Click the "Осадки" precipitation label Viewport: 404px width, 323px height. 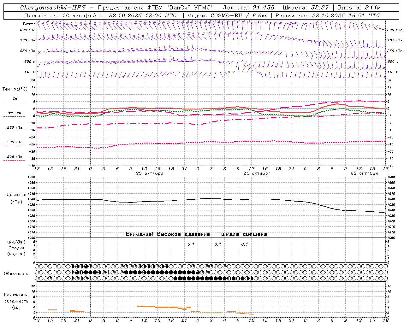pos(16,248)
